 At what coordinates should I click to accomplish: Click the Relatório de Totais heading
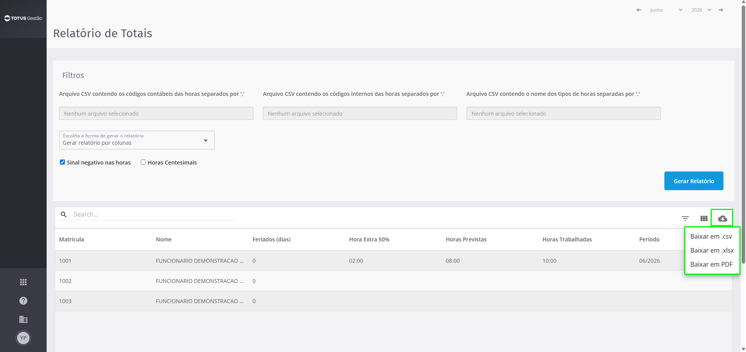103,33
